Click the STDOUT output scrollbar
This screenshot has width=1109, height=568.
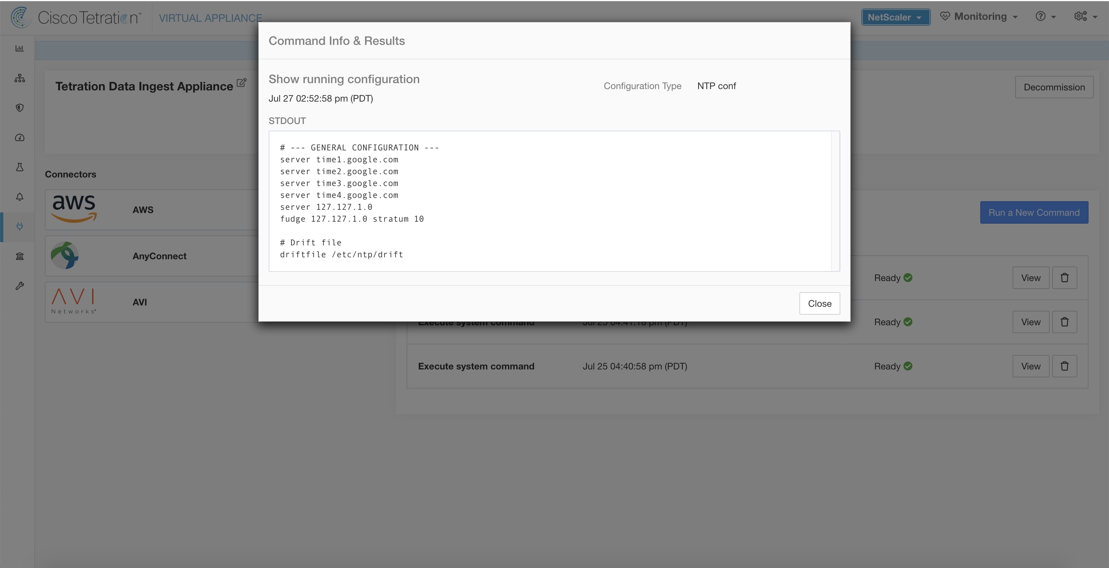(835, 201)
